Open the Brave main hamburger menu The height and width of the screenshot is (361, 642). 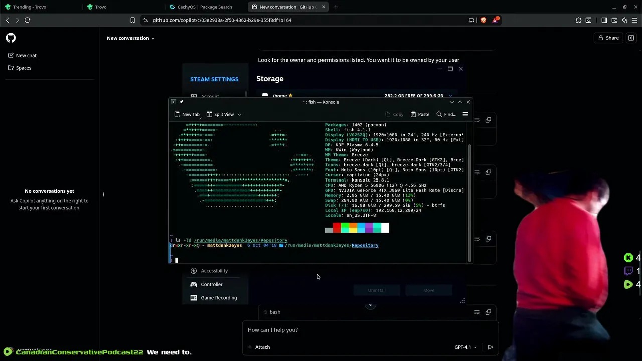pos(635,20)
